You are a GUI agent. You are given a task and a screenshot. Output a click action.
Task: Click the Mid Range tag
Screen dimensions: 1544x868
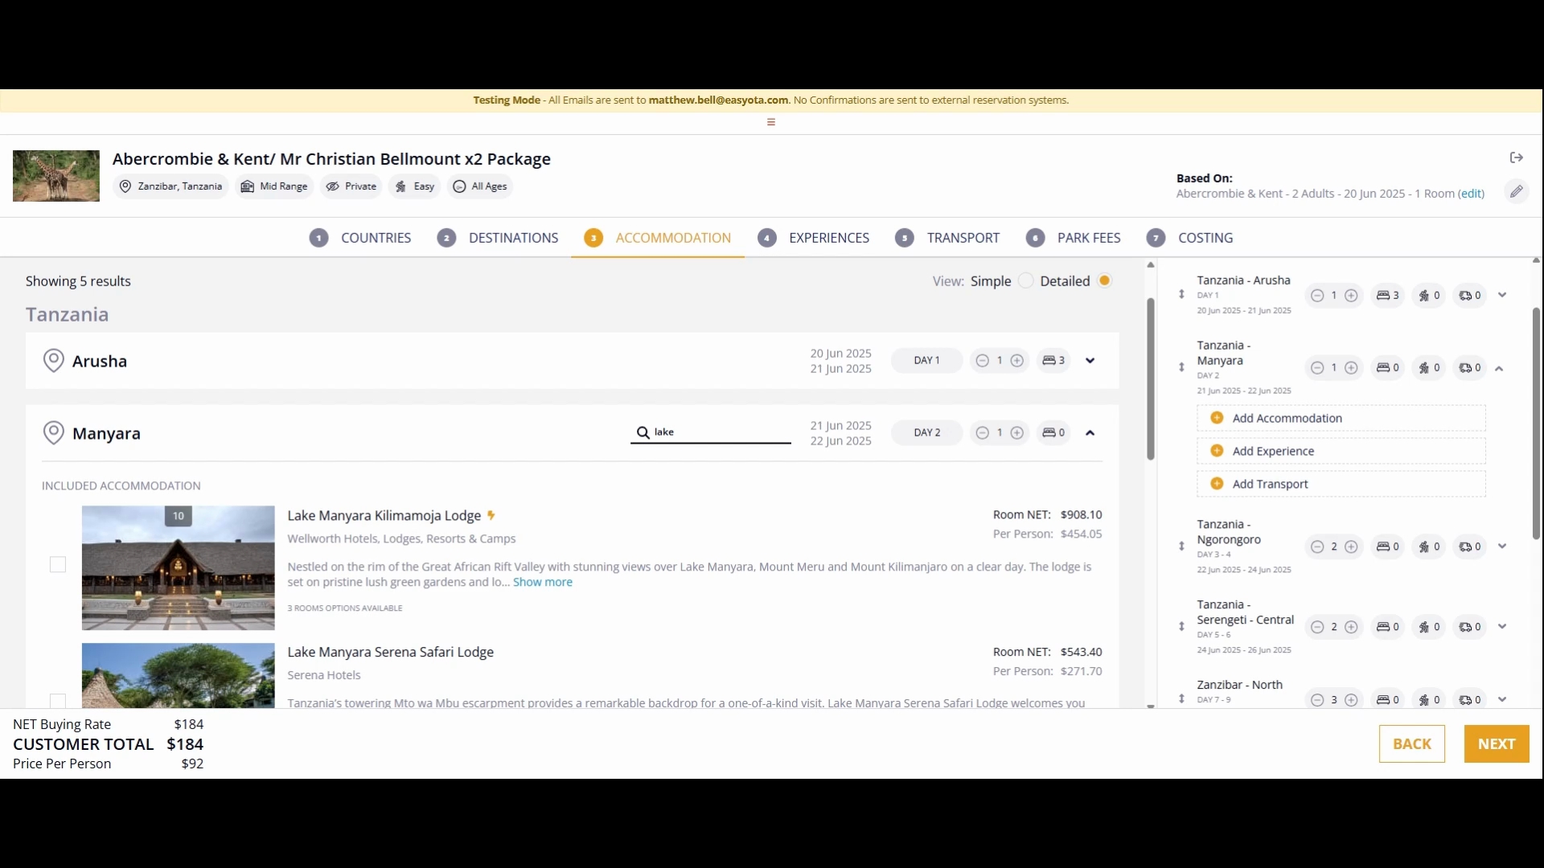pos(274,186)
